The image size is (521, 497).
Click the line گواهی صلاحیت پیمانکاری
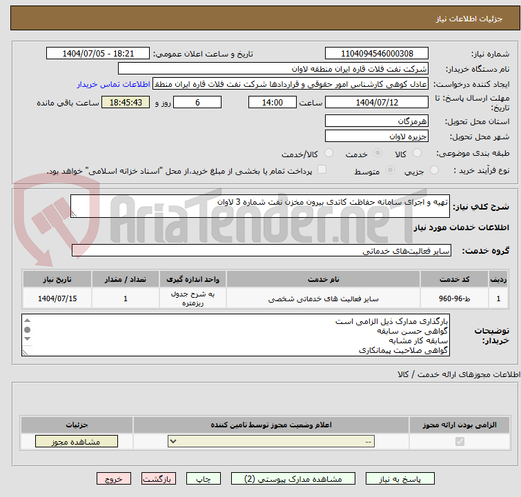pyautogui.click(x=404, y=350)
